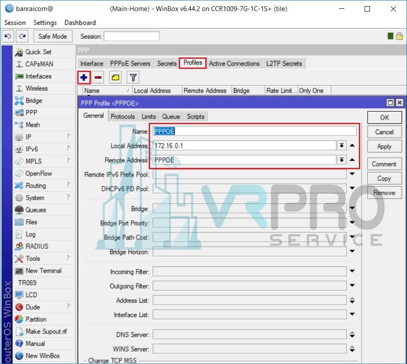Open the Scripts tab in profile
Screen dimensions: 407x364
click(x=196, y=116)
